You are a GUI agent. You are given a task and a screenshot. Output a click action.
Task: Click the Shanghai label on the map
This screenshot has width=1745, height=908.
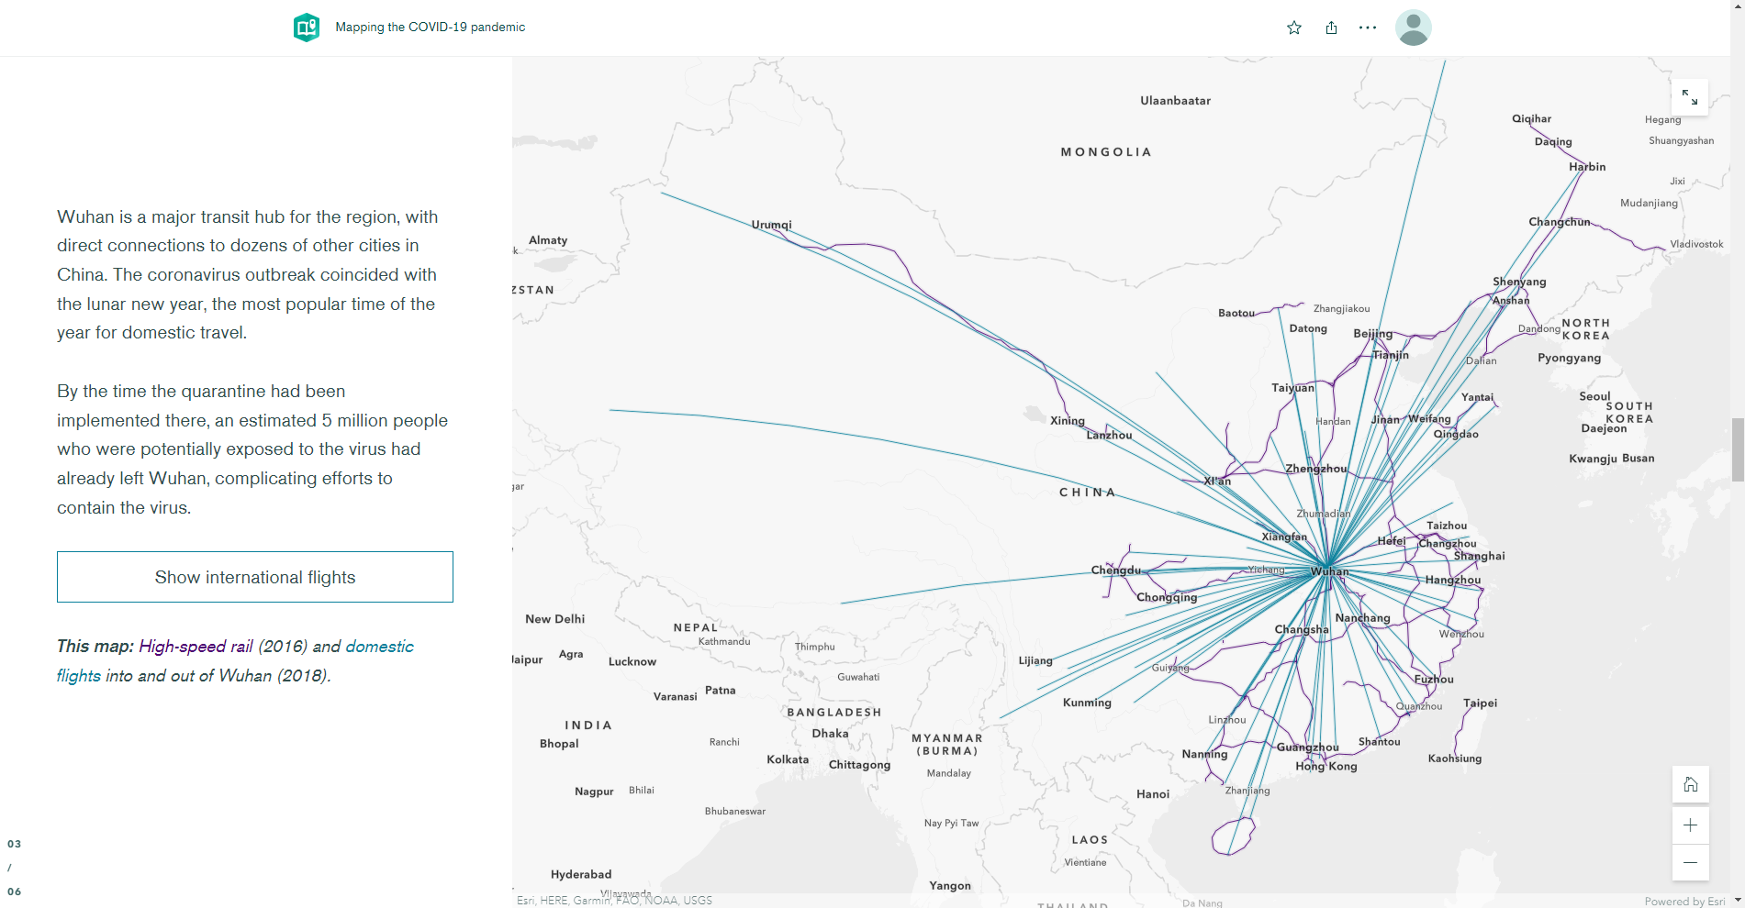tap(1480, 556)
